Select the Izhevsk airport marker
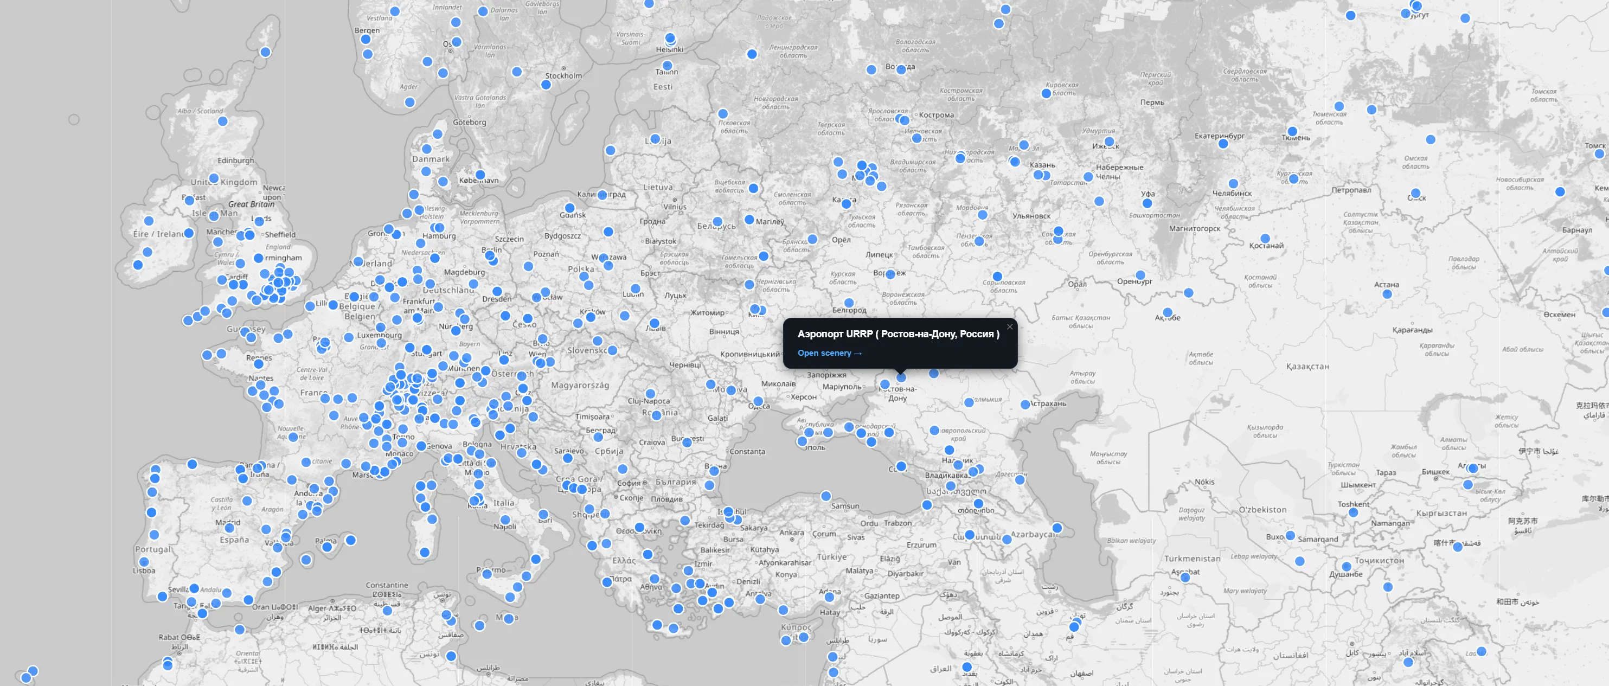Screen dimensions: 1609x686 coord(1110,142)
